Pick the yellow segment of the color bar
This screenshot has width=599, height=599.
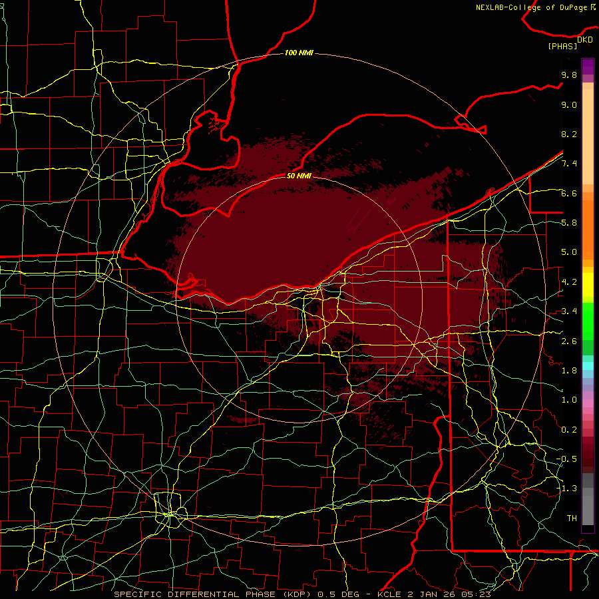click(588, 285)
